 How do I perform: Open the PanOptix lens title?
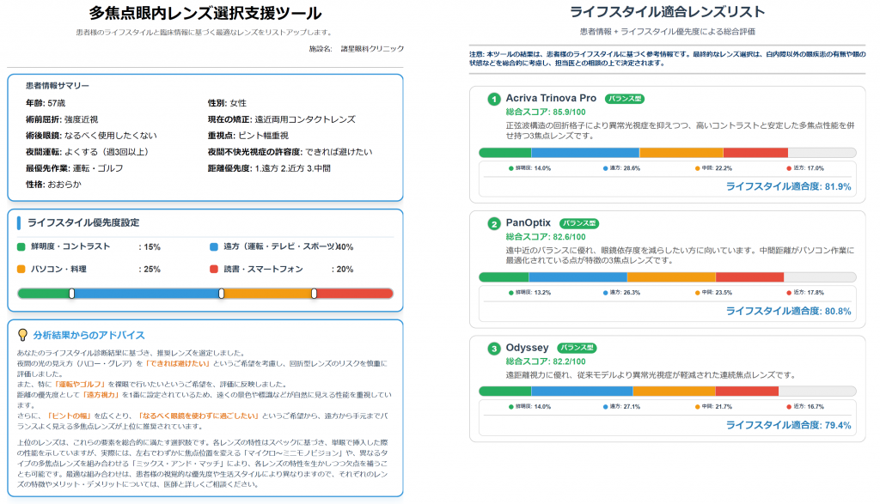[x=529, y=223]
